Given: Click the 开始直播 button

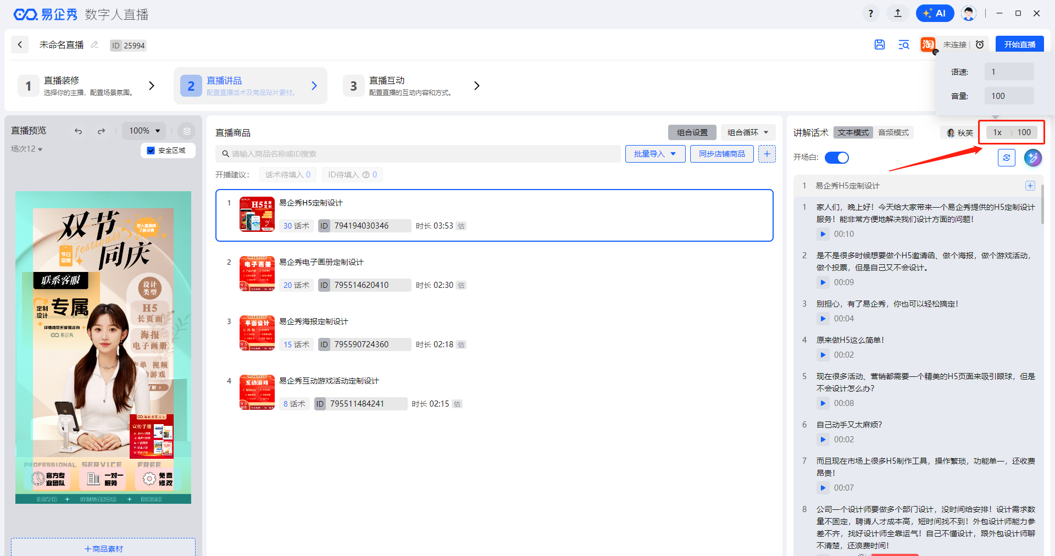Looking at the screenshot, I should [x=1020, y=45].
